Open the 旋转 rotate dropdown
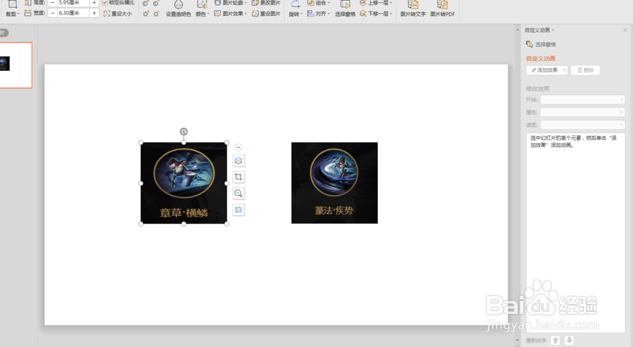Screen dimensions: 633x347 295,9
